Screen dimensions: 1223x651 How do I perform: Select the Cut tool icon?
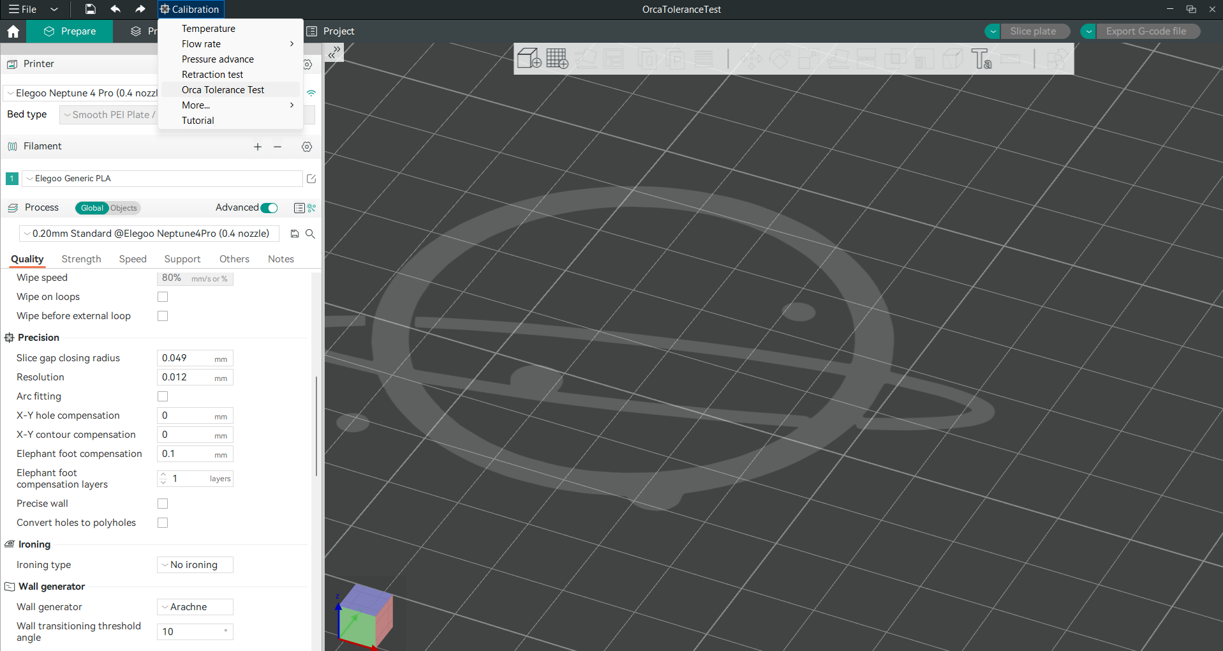click(x=866, y=59)
